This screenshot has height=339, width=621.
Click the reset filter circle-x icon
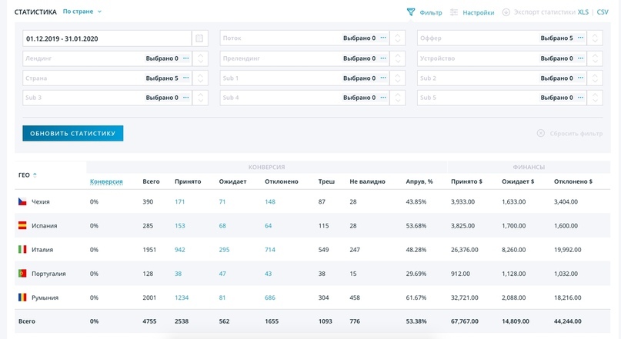click(541, 133)
